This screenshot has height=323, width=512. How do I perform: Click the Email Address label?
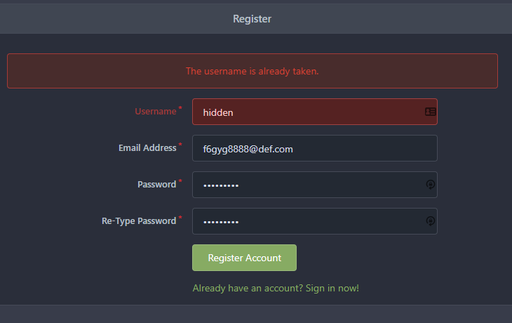(x=147, y=148)
